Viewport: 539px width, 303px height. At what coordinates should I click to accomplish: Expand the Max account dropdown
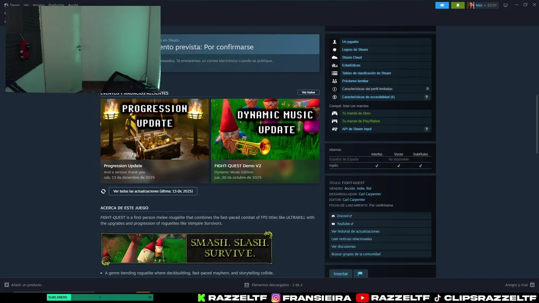point(480,5)
